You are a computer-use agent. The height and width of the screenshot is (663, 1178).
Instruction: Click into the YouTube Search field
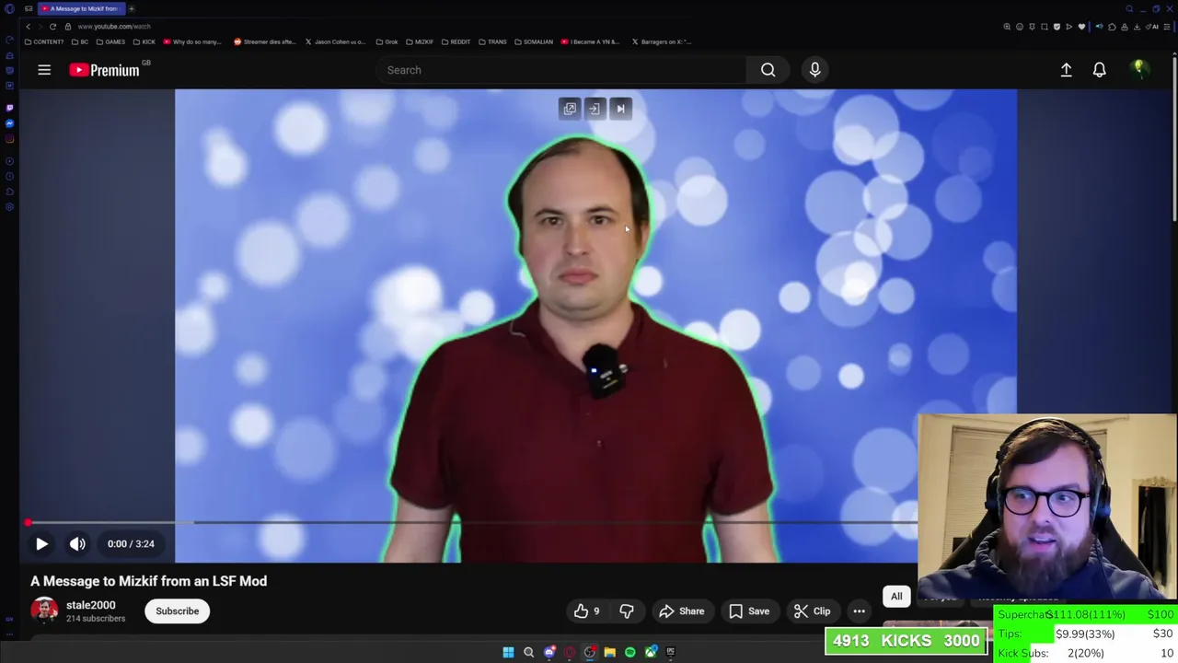pos(561,70)
